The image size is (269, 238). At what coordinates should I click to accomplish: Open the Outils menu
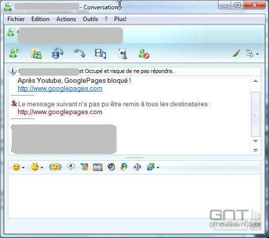(91, 19)
